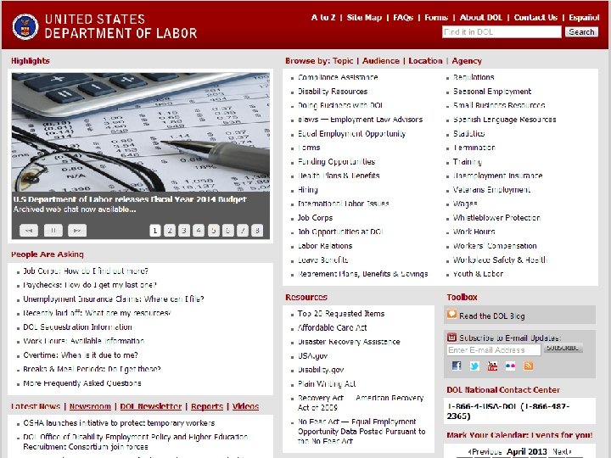Click the calculator highlight image
The image size is (611, 458).
click(141, 132)
